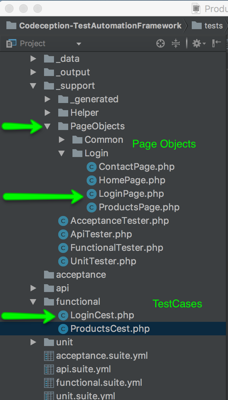Screen dimensions: 228x400
Task: Click the acceptance folder icon
Action: [x=49, y=275]
